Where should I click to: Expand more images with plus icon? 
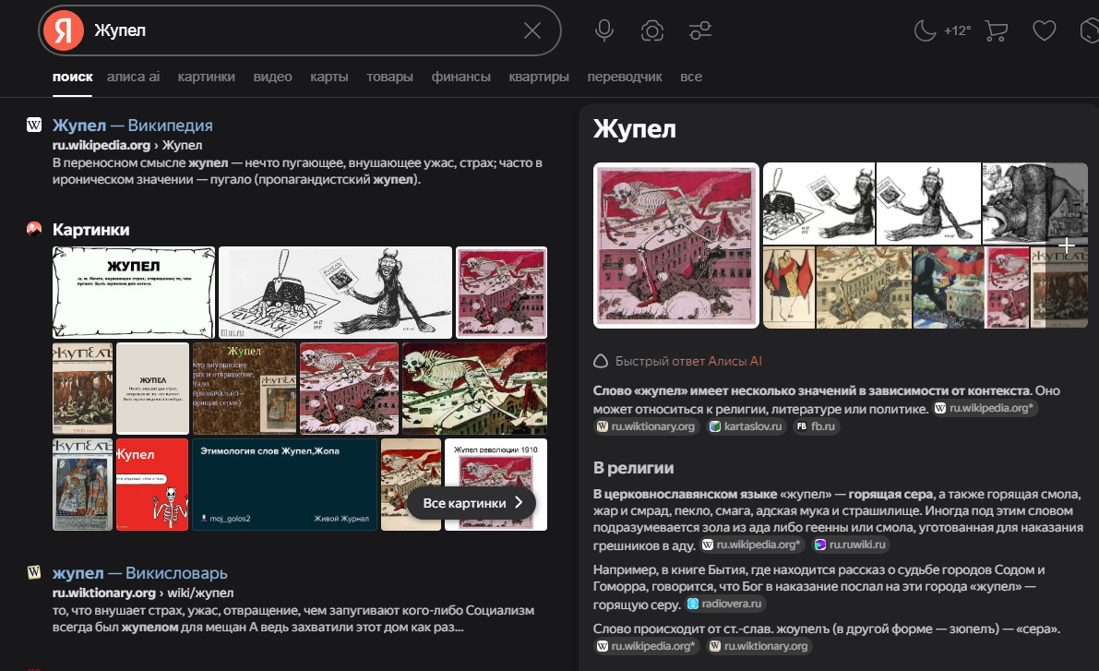click(1066, 246)
